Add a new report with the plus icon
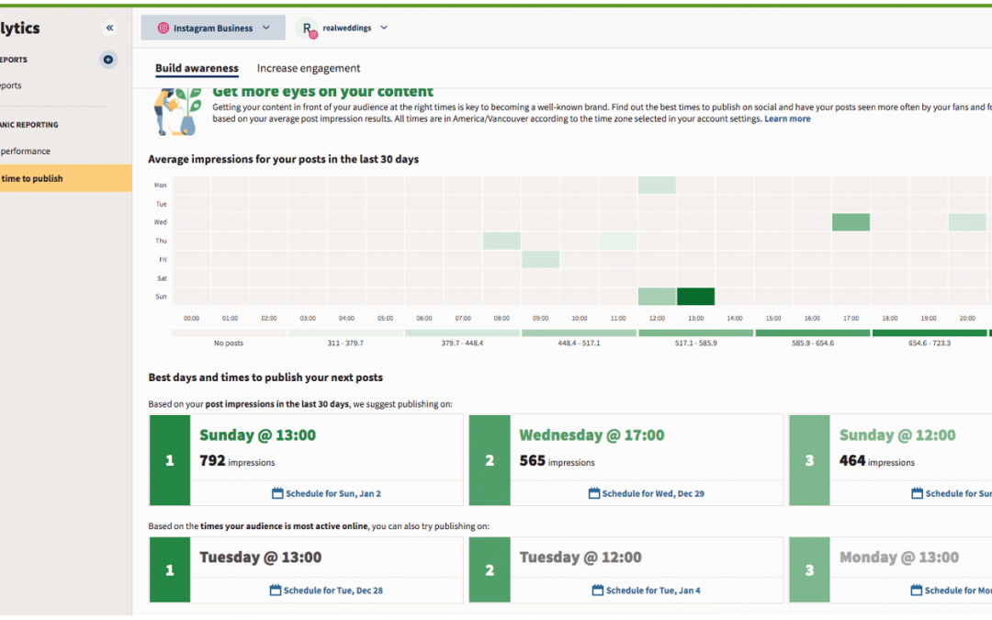The height and width of the screenshot is (620, 992). click(108, 60)
